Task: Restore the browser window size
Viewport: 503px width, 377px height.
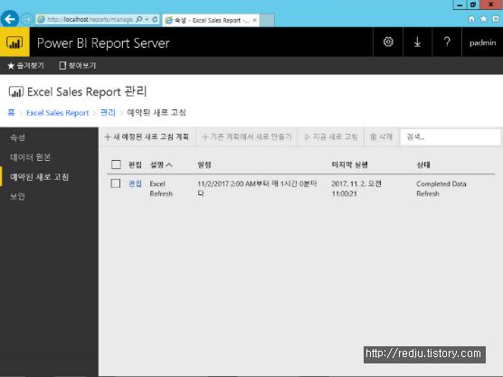Action: pos(473,5)
